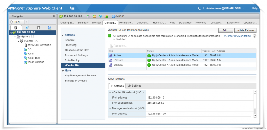
Task: Open the Networks tab
Action: point(201,23)
